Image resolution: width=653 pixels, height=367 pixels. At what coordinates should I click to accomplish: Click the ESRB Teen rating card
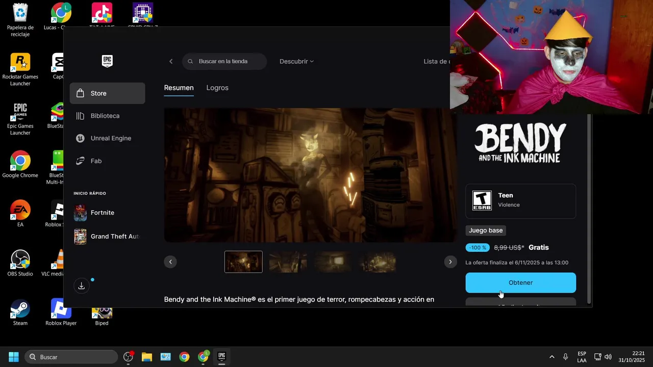520,201
